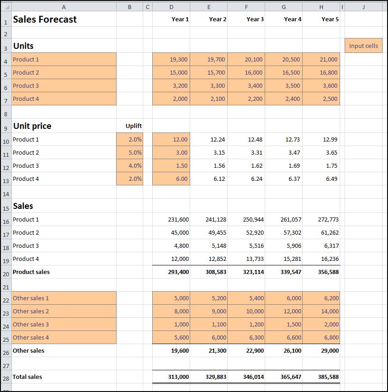Click sales value 5,906

(x=284, y=246)
